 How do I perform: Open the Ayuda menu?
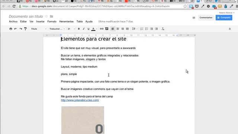[x=89, y=22]
